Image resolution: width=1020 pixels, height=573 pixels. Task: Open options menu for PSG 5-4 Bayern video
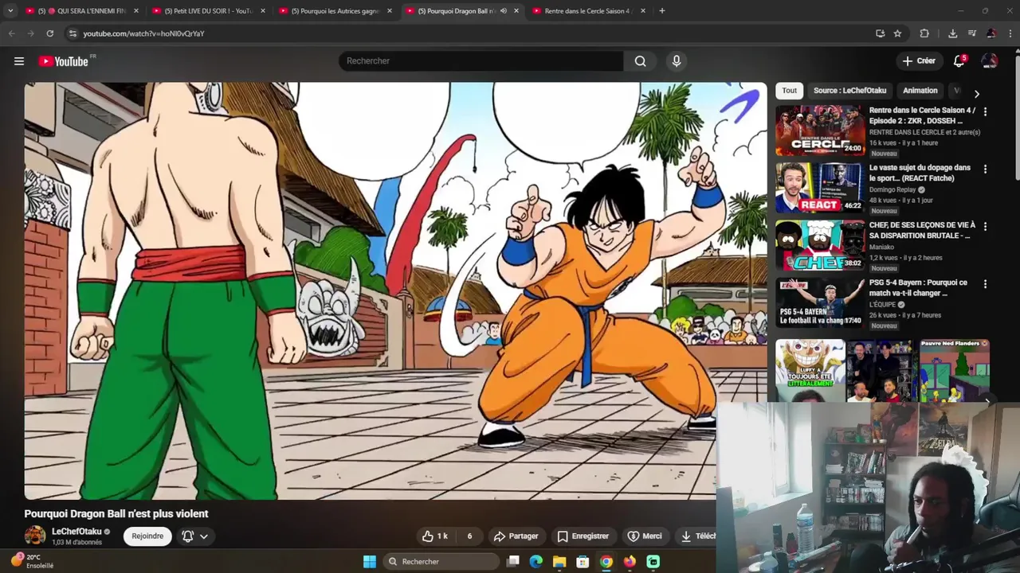click(985, 284)
